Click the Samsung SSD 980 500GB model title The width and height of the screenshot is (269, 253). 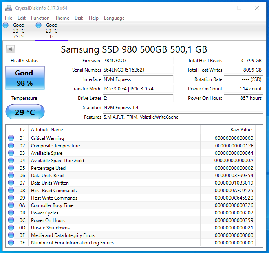(x=134, y=49)
